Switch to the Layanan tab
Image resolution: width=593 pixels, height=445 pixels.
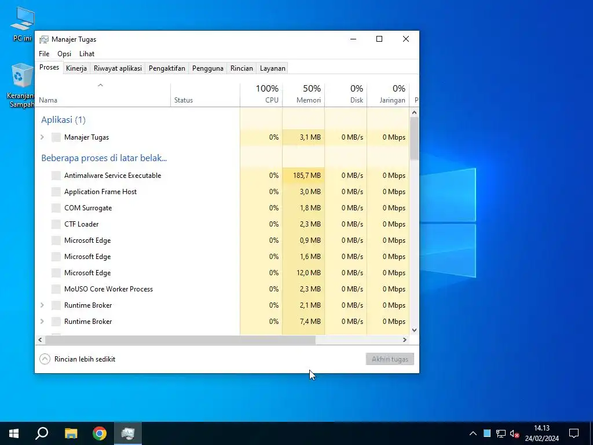click(x=272, y=68)
